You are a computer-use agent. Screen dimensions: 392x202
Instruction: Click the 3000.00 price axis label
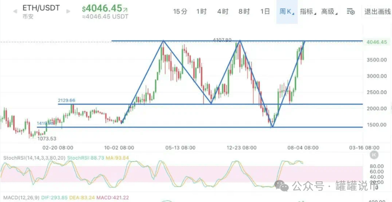(x=377, y=76)
